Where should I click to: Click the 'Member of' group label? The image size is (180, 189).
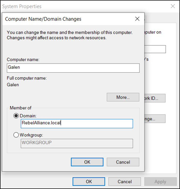click(x=21, y=108)
